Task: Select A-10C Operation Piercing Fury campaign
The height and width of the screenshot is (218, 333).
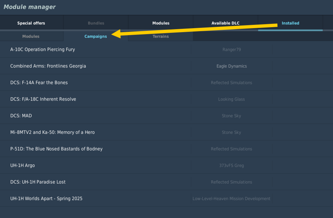Action: [x=43, y=49]
